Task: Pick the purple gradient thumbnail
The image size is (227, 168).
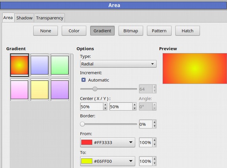Action: click(x=60, y=90)
